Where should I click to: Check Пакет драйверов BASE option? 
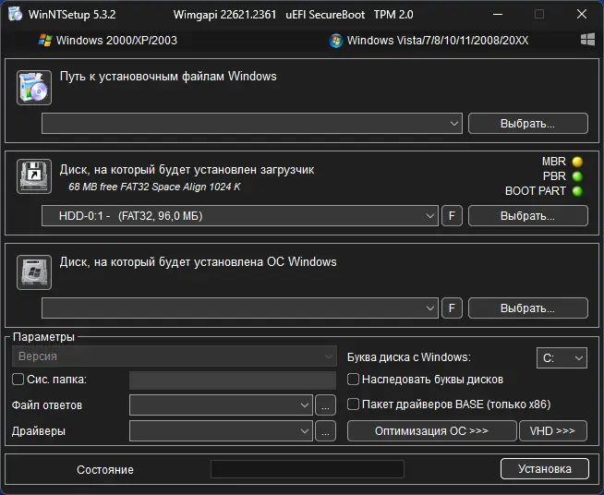point(353,404)
